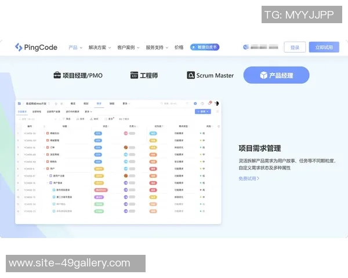Click the blue 新建 button
The height and width of the screenshot is (278, 348).
(203, 112)
